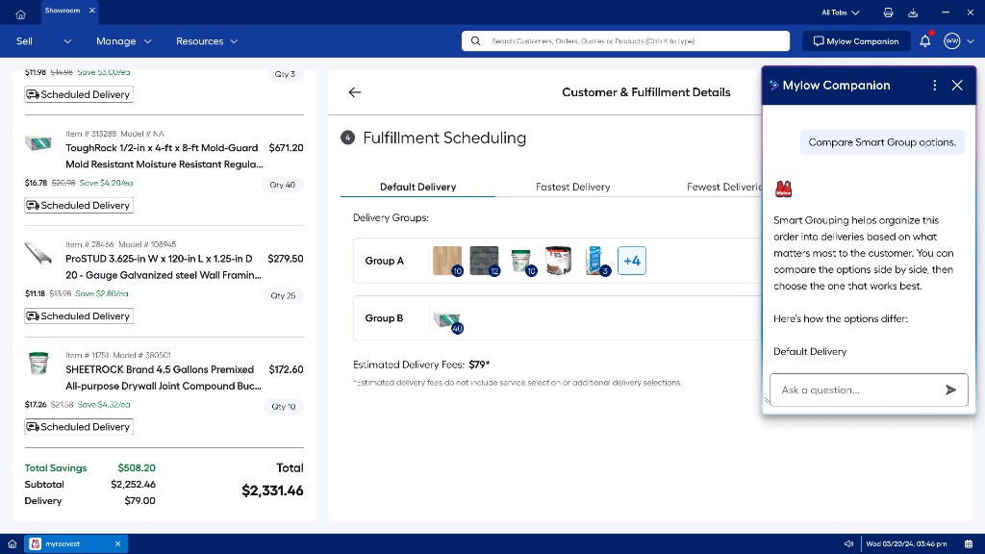The width and height of the screenshot is (985, 554).
Task: Open the Mylow Companion options menu
Action: pyautogui.click(x=934, y=86)
